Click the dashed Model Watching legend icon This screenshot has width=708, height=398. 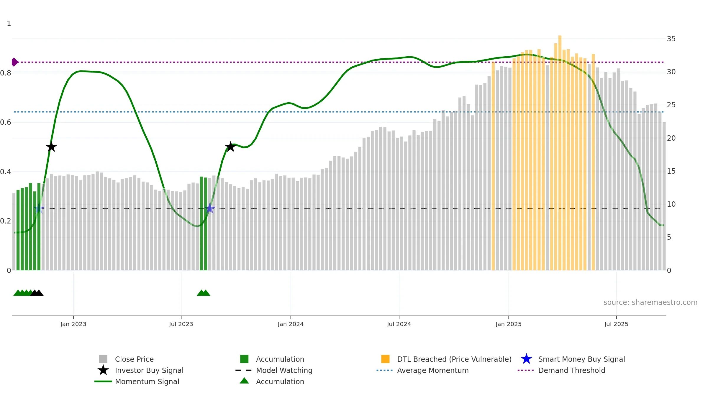pos(244,370)
